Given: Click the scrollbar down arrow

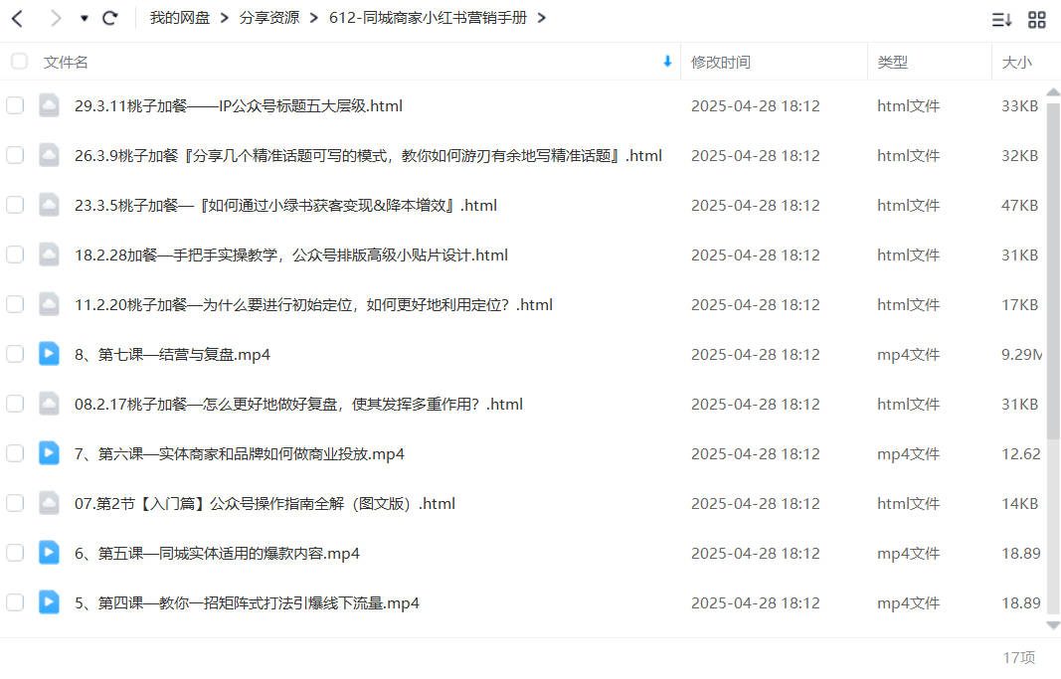Looking at the screenshot, I should pyautogui.click(x=1053, y=625).
